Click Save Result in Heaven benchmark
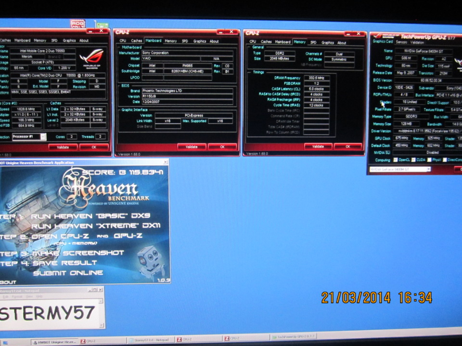 coord(65,263)
